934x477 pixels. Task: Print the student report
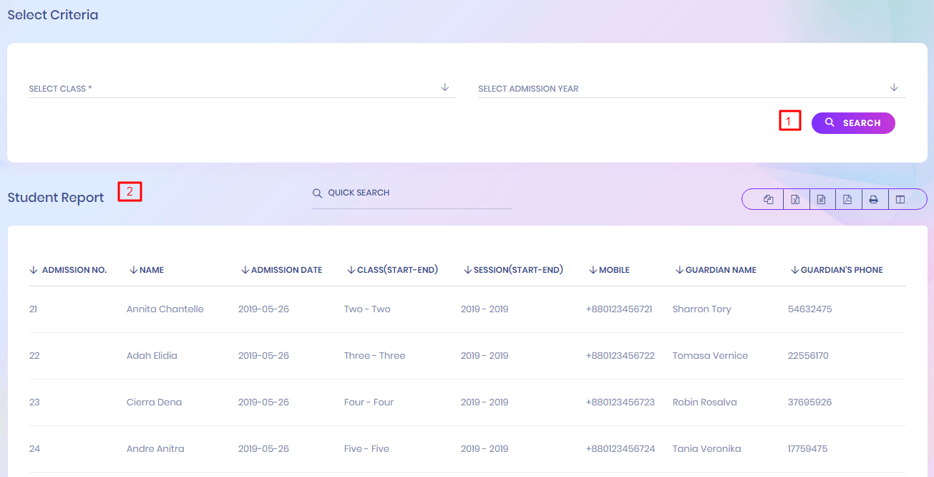873,200
